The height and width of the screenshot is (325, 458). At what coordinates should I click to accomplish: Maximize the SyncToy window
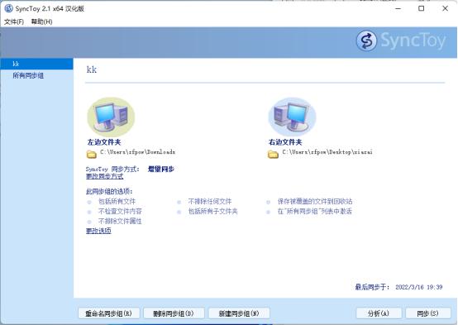[x=421, y=8]
